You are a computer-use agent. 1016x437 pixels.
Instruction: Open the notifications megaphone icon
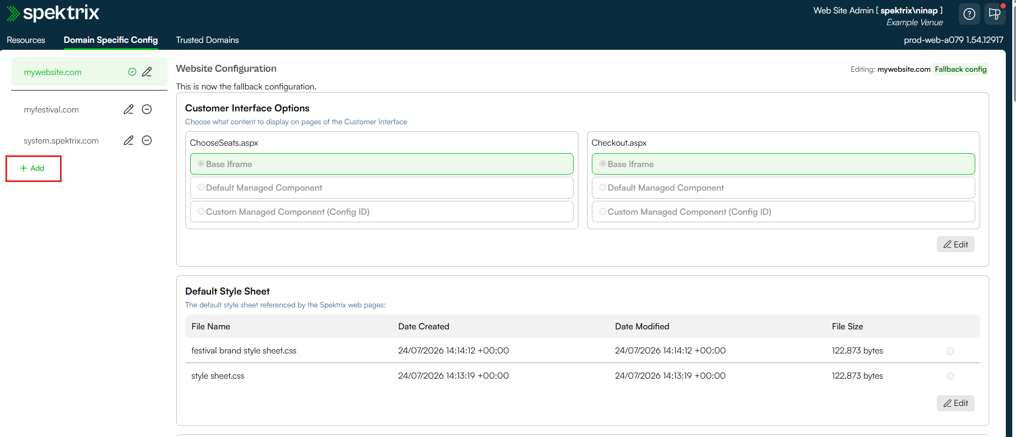995,14
